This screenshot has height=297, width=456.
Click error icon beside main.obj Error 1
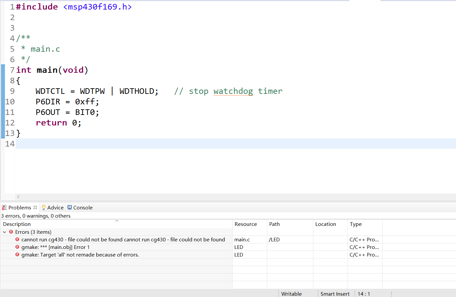click(x=17, y=247)
